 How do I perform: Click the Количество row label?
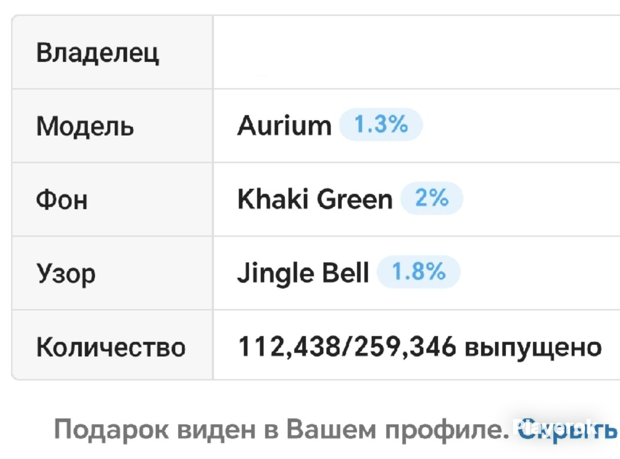111,348
